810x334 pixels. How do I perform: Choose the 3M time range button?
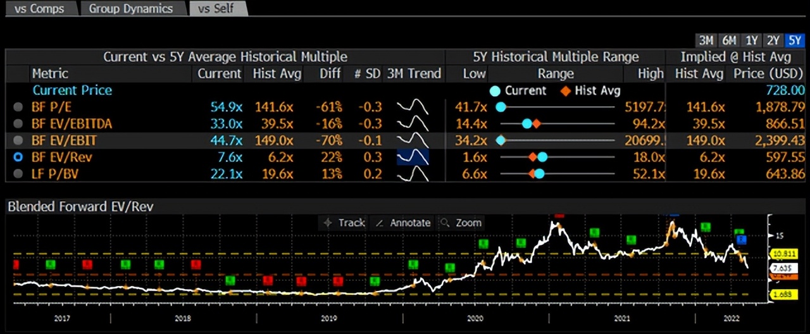tap(706, 40)
